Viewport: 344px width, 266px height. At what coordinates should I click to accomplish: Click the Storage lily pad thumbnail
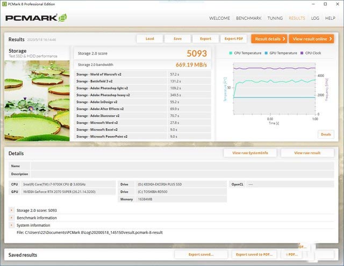click(37, 101)
